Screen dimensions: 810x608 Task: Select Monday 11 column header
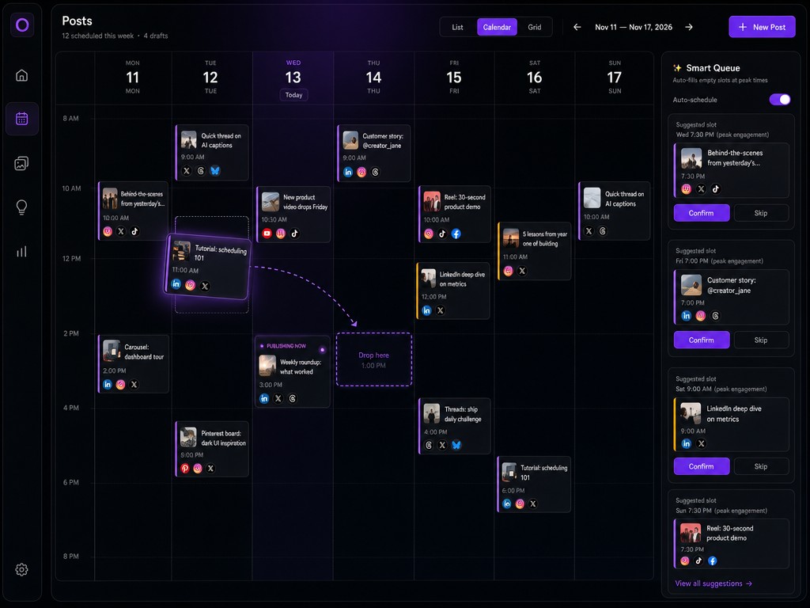pyautogui.click(x=133, y=77)
